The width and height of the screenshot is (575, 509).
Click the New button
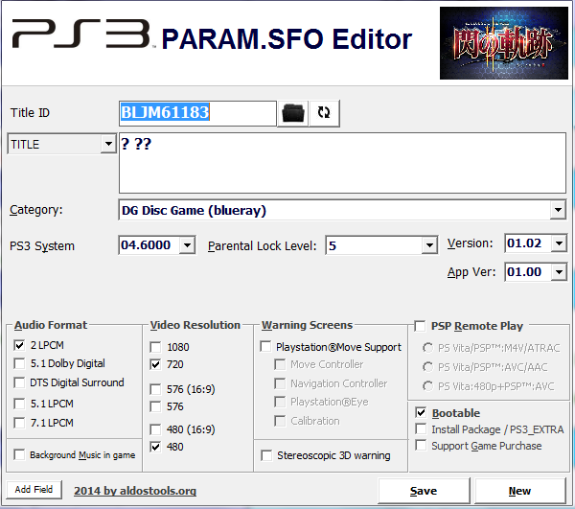[520, 491]
